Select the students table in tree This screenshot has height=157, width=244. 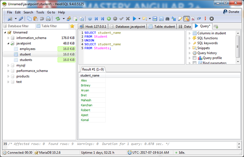pyautogui.click(x=26, y=60)
